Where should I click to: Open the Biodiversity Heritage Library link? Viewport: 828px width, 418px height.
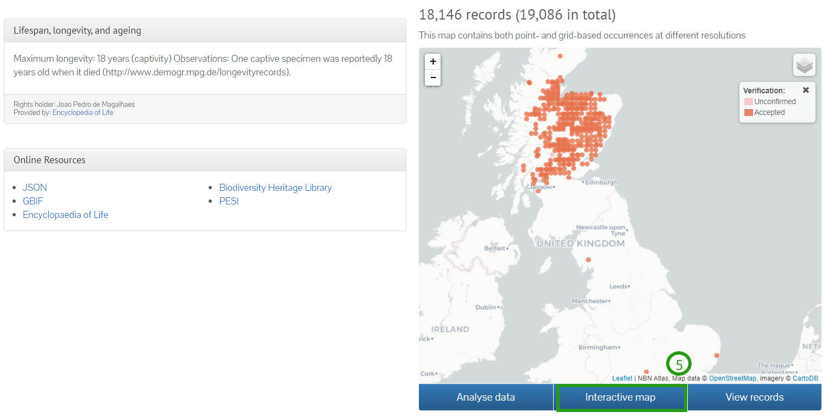[275, 187]
